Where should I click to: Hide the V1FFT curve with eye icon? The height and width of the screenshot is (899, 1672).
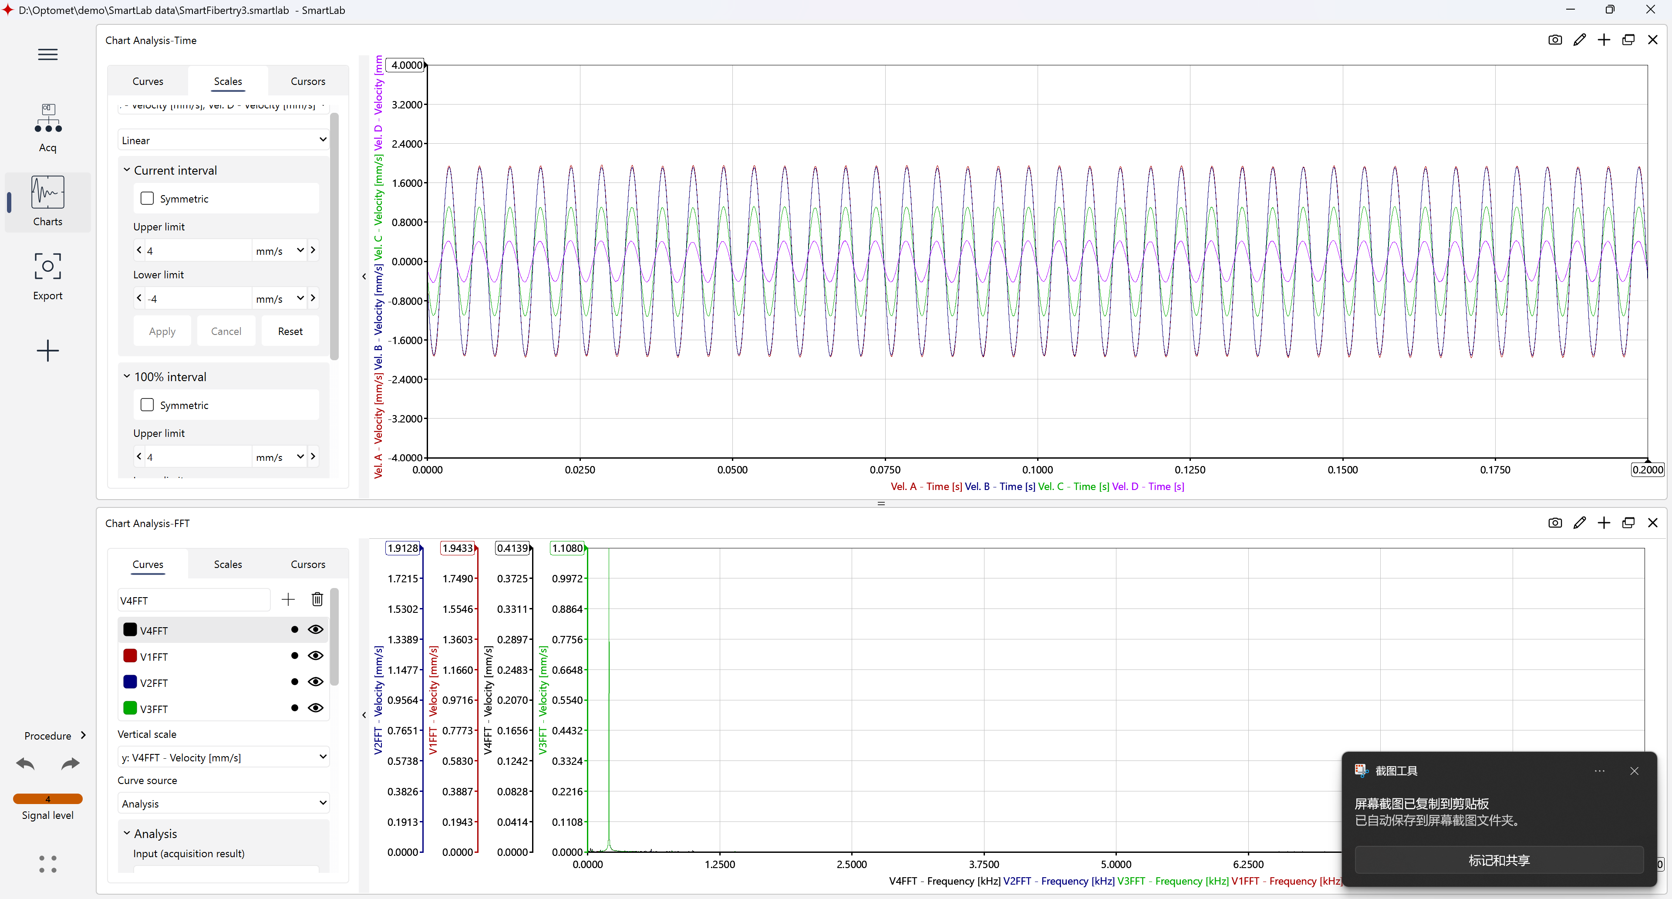pos(315,656)
